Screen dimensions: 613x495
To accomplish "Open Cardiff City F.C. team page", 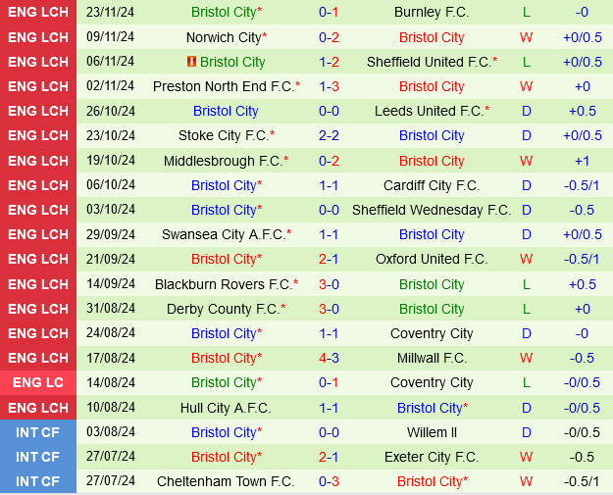I will (432, 185).
